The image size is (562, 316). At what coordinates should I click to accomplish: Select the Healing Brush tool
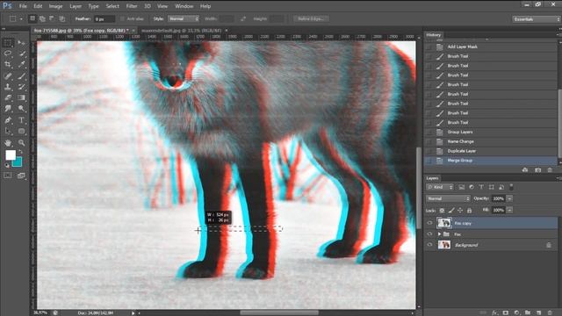pyautogui.click(x=8, y=76)
